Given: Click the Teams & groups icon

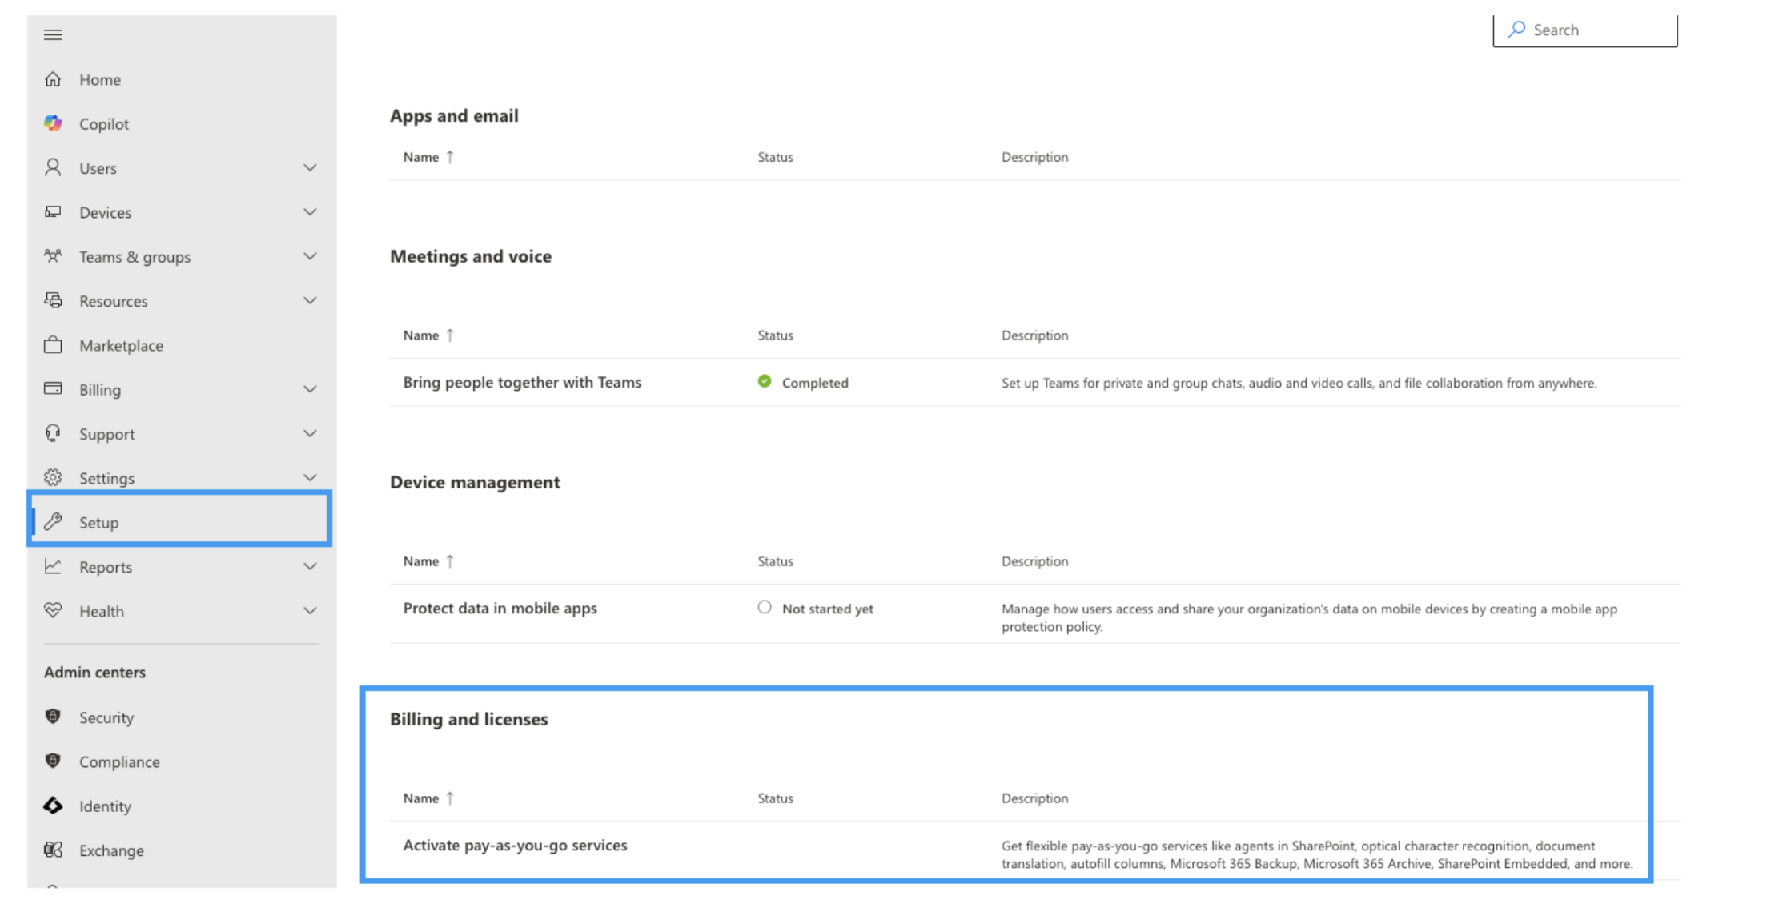Looking at the screenshot, I should 53,256.
